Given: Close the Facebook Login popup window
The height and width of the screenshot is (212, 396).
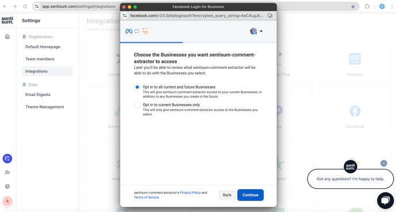Looking at the screenshot, I should point(124,7).
